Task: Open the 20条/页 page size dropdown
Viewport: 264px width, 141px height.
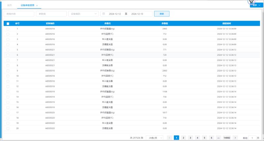Action: point(154,138)
